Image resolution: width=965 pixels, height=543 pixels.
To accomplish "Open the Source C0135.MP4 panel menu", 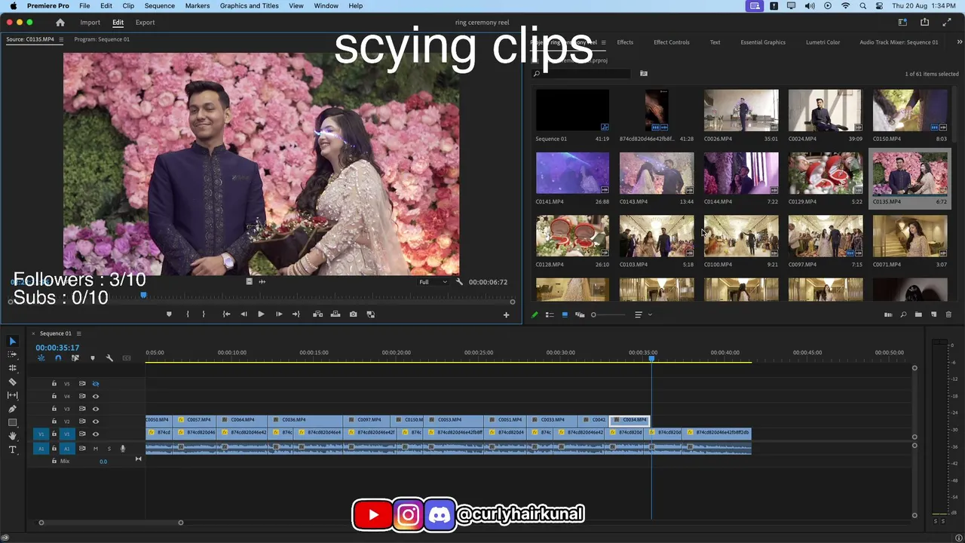I will 61,39.
